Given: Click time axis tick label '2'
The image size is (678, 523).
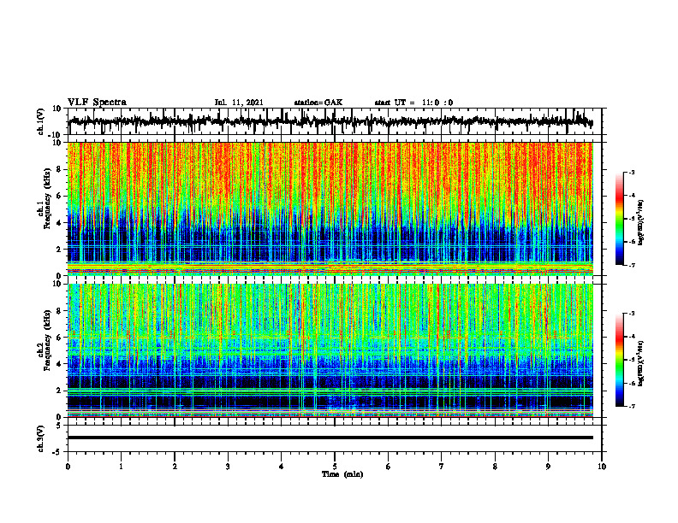Looking at the screenshot, I should pos(175,467).
